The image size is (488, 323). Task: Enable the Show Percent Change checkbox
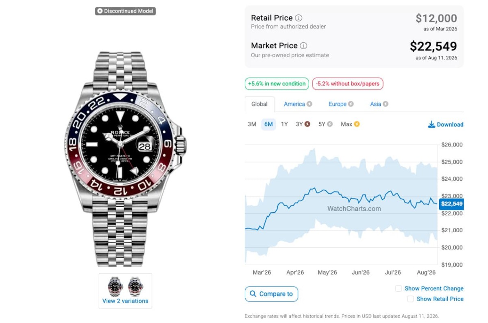pyautogui.click(x=399, y=288)
